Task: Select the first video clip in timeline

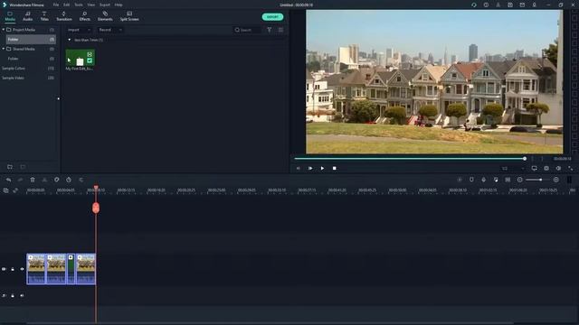Action: (36, 269)
